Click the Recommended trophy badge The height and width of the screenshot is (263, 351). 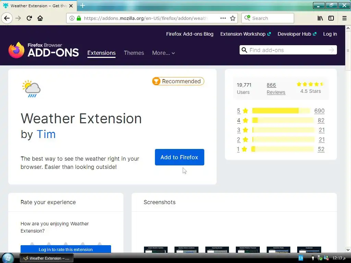178,81
